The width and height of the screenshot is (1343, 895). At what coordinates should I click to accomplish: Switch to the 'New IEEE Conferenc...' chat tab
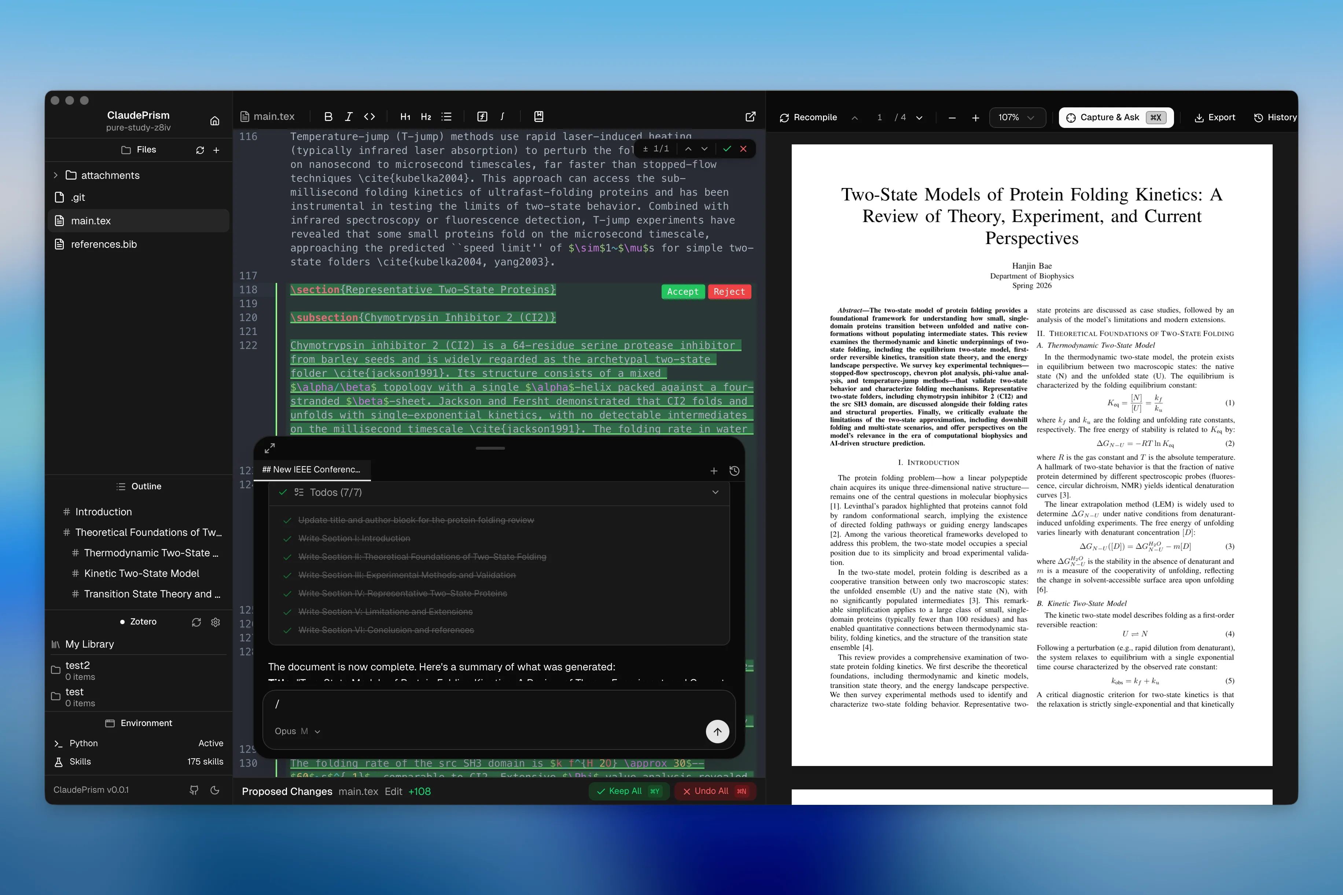(312, 469)
